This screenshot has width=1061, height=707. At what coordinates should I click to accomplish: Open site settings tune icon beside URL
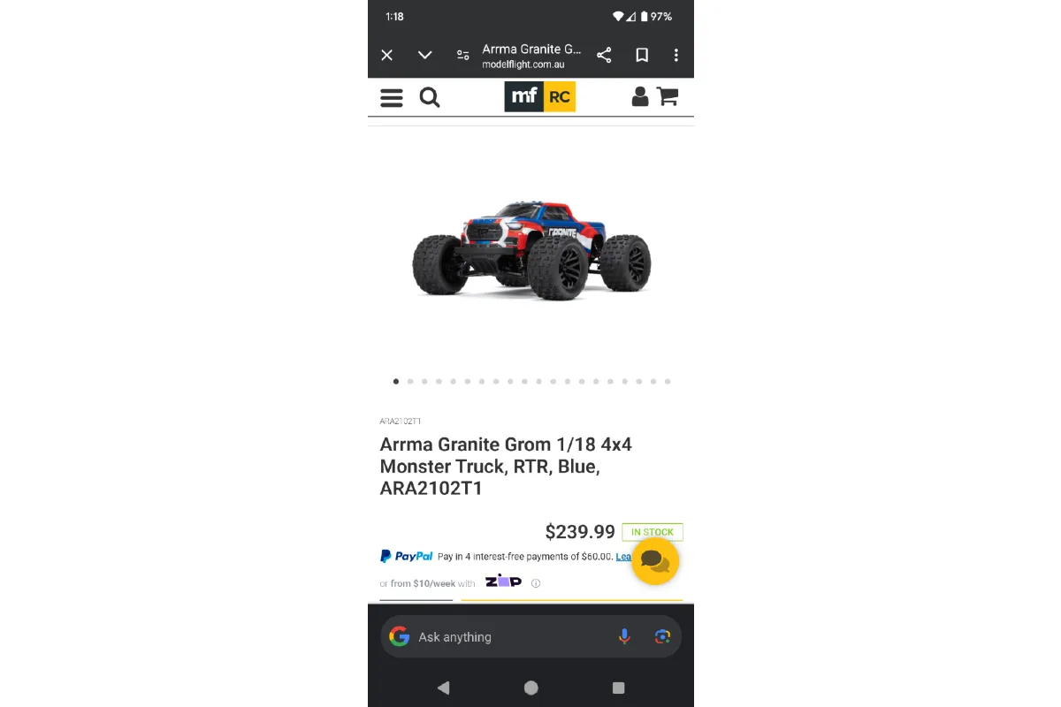pyautogui.click(x=462, y=55)
